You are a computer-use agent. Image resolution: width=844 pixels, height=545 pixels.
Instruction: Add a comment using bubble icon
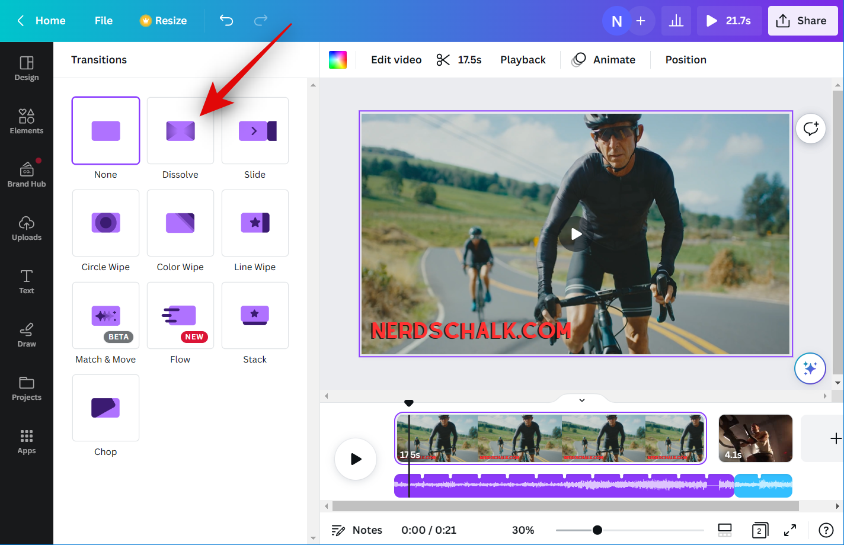[810, 129]
